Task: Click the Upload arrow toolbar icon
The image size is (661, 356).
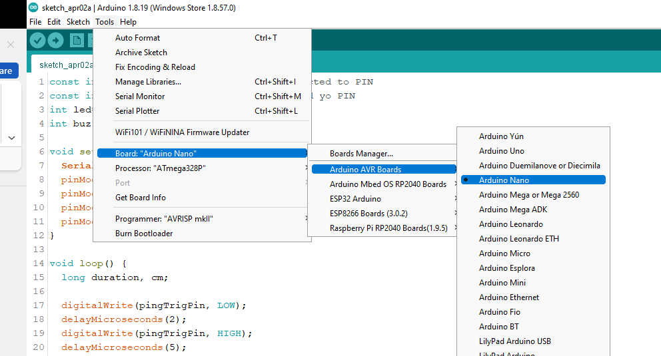Action: (x=55, y=41)
